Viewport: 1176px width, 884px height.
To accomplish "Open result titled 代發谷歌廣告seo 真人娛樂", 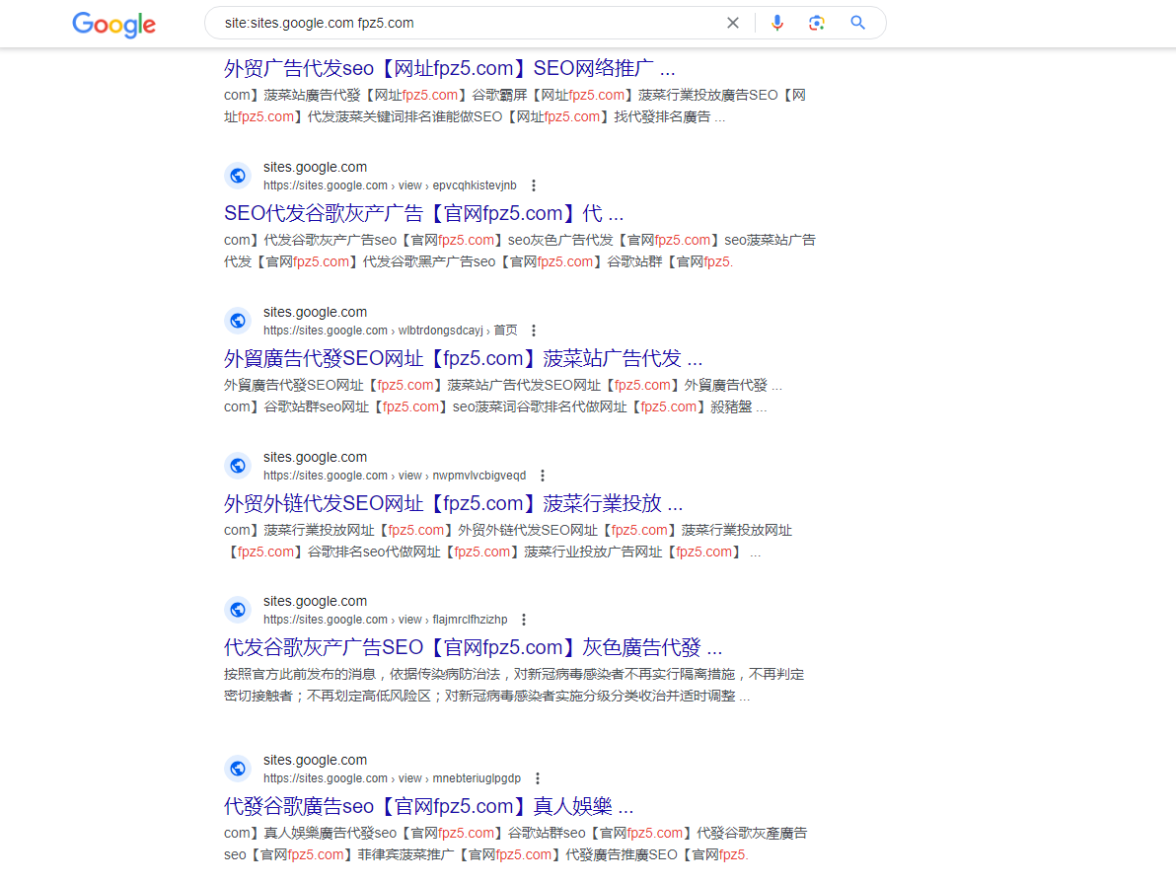I will click(428, 806).
